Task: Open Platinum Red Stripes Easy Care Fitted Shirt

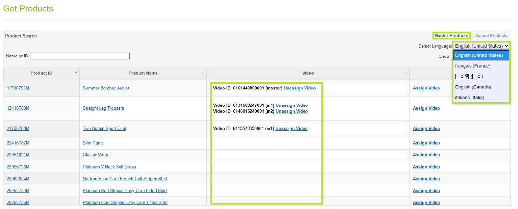Action: pos(125,191)
